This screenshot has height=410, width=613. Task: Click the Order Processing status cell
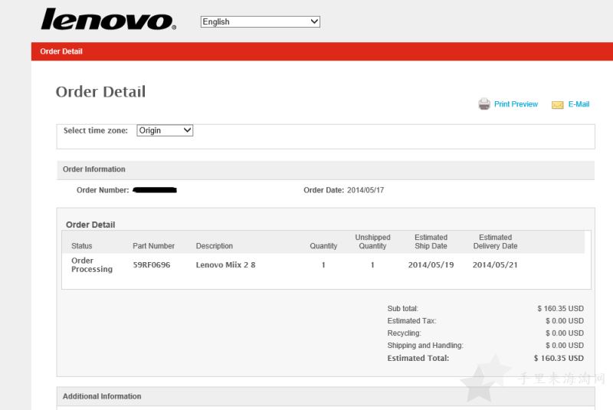(92, 265)
